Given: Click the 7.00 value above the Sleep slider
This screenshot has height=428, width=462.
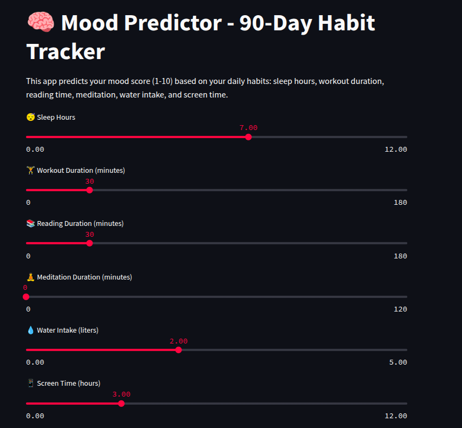Looking at the screenshot, I should click(x=249, y=128).
